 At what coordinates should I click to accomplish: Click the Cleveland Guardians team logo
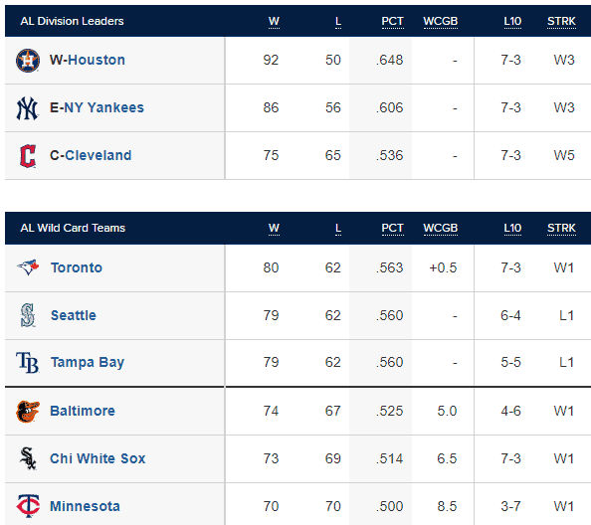point(28,155)
